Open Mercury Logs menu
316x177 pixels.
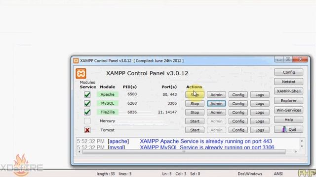click(x=260, y=121)
